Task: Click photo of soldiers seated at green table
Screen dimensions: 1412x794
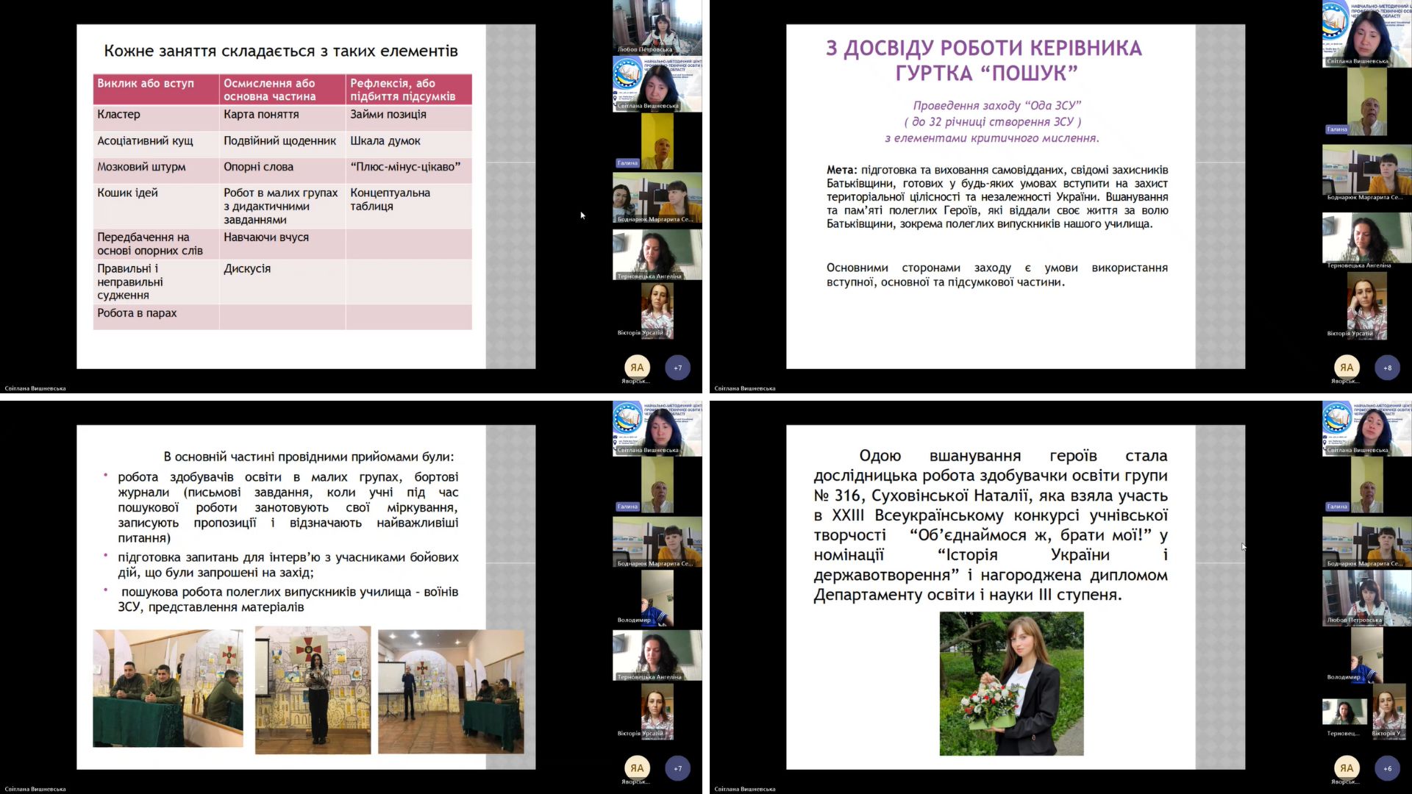Action: click(168, 688)
